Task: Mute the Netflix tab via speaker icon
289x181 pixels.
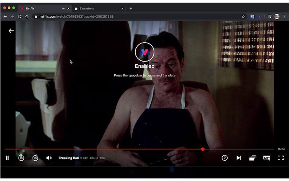Action: (x=63, y=9)
